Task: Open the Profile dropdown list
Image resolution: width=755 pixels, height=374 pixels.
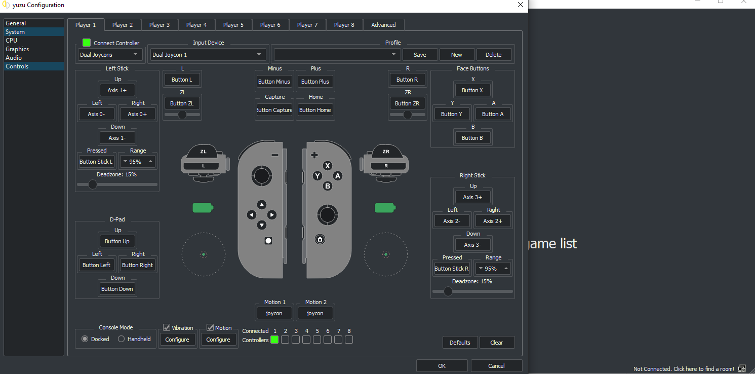Action: (336, 55)
